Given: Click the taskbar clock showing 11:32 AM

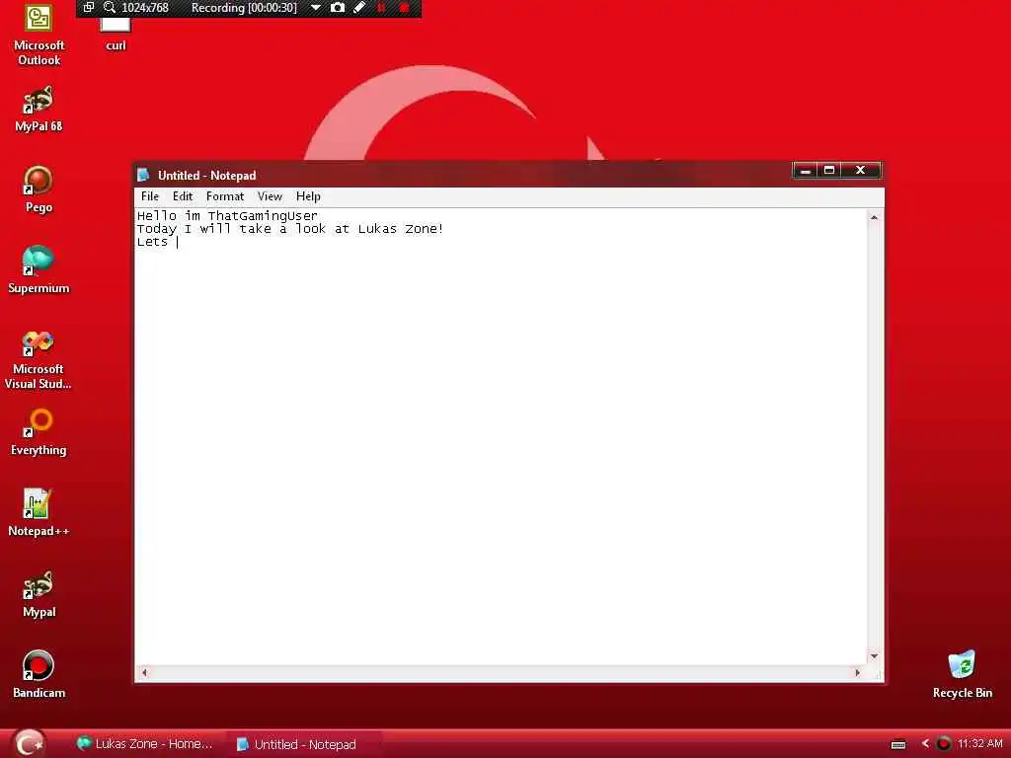Looking at the screenshot, I should tap(980, 744).
